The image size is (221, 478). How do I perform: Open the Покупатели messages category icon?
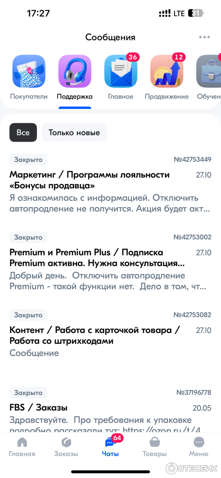pos(29,71)
